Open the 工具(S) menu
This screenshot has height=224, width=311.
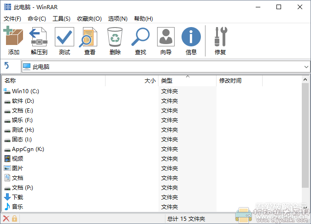pyautogui.click(x=61, y=19)
